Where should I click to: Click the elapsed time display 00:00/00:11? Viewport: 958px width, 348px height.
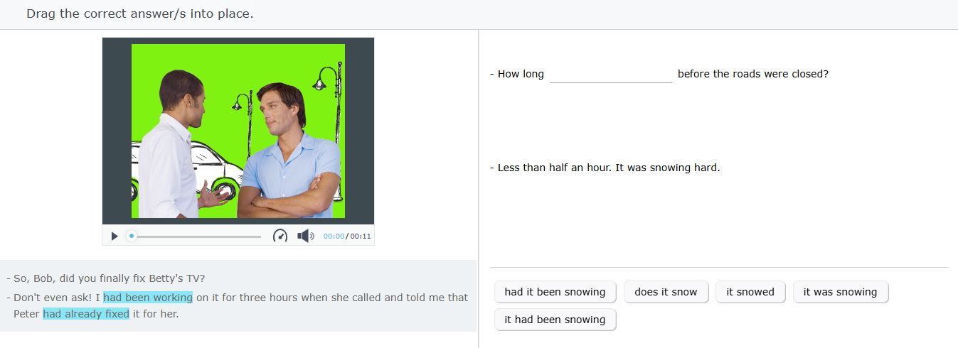pyautogui.click(x=347, y=236)
